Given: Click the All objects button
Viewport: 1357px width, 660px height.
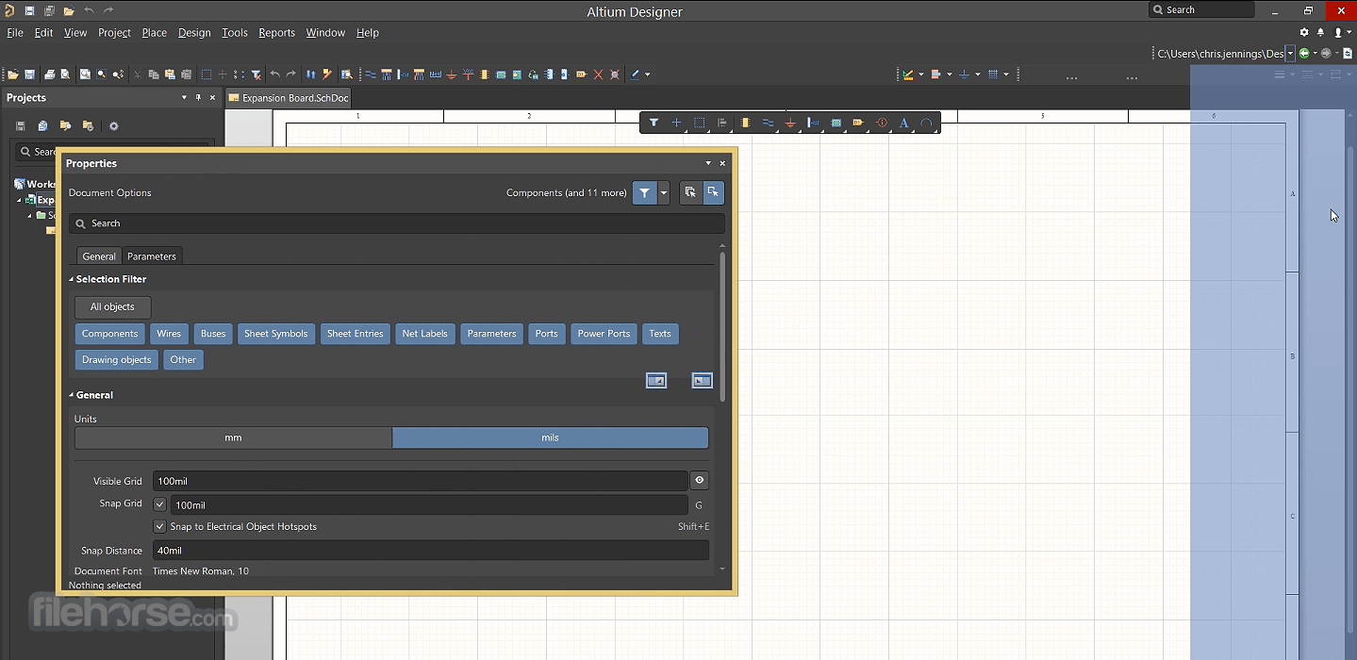Looking at the screenshot, I should (x=112, y=306).
